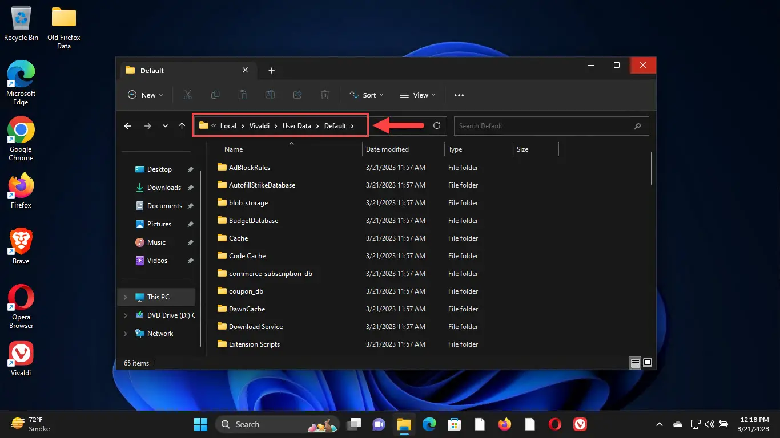The width and height of the screenshot is (780, 438).
Task: Expand the This PC tree node
Action: (x=126, y=297)
